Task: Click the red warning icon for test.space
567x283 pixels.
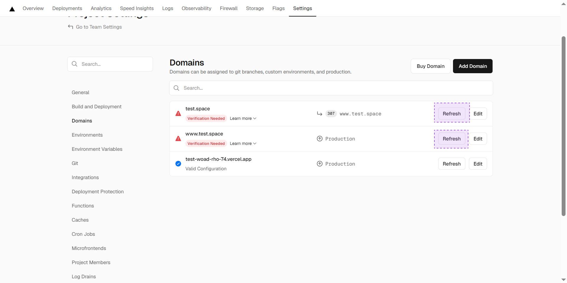Action: (x=178, y=114)
